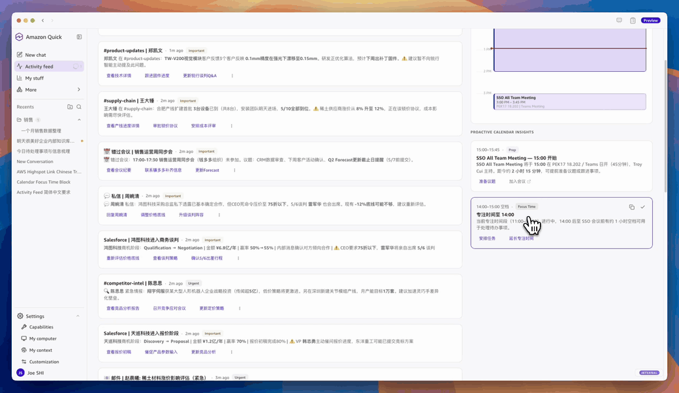Click 安排任务 link
The width and height of the screenshot is (679, 393).
(x=487, y=238)
